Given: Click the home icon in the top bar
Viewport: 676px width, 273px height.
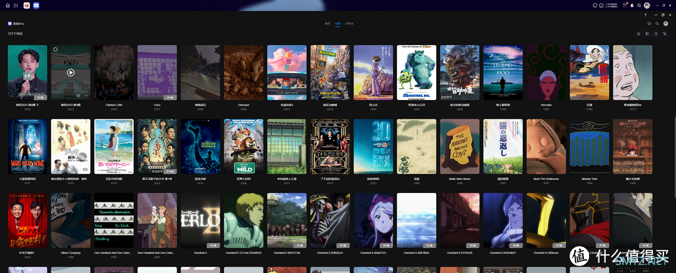Looking at the screenshot, I should click(8, 6).
